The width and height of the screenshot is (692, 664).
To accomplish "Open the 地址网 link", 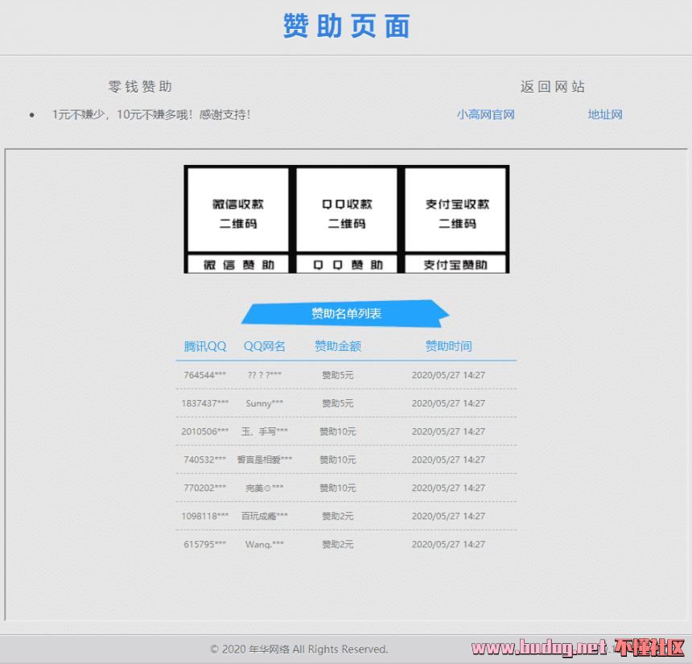I will 605,115.
